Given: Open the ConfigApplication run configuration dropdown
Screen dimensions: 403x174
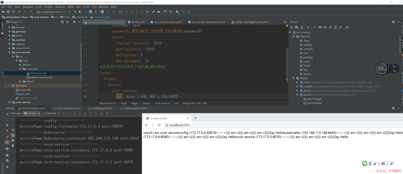Looking at the screenshot, I should pyautogui.click(x=51, y=12).
